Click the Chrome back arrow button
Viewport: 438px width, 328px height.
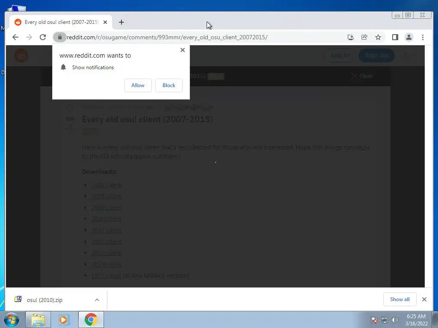pyautogui.click(x=15, y=37)
